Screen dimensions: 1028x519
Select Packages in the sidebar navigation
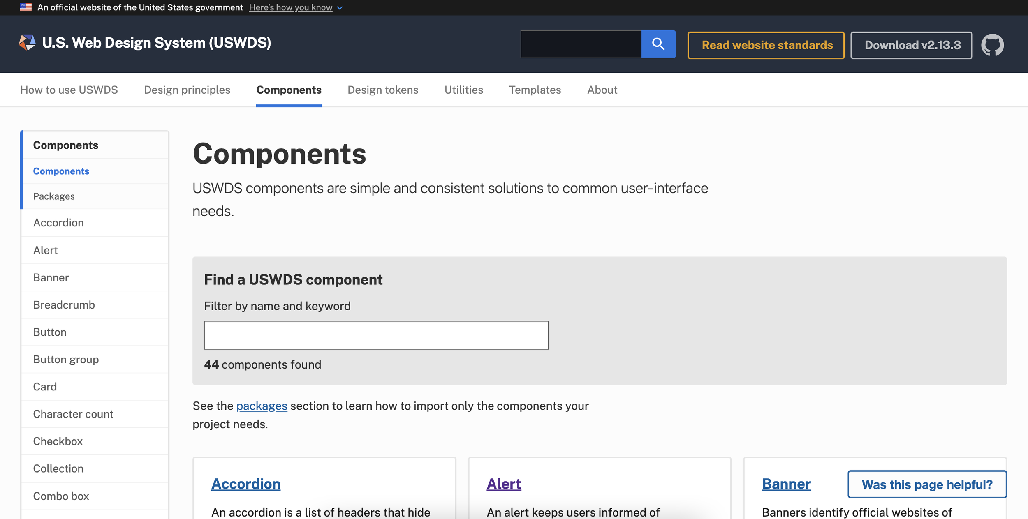[54, 196]
